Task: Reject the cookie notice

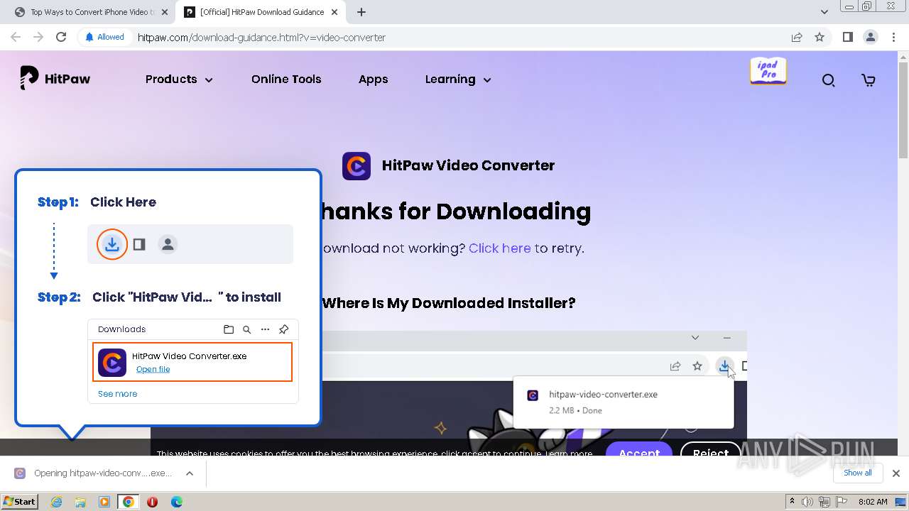Action: coord(710,452)
